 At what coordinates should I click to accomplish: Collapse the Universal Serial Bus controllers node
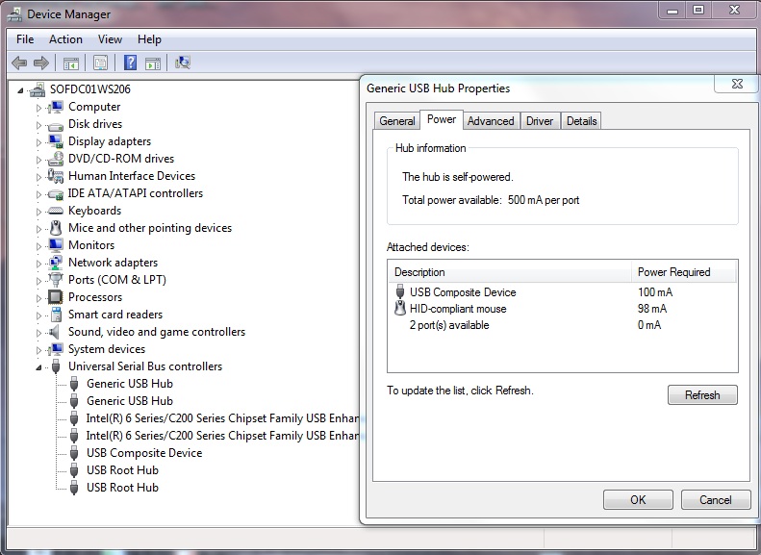39,367
